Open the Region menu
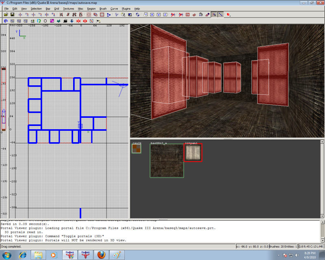 click(91, 9)
